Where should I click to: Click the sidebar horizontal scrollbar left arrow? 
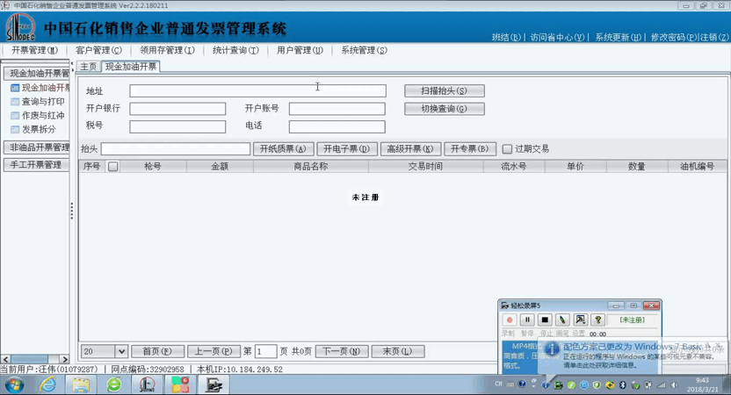pyautogui.click(x=5, y=360)
